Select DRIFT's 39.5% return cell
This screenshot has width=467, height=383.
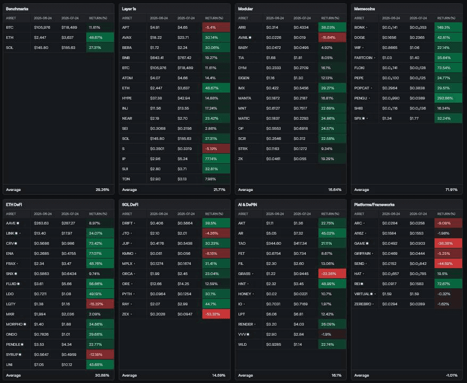(216, 223)
